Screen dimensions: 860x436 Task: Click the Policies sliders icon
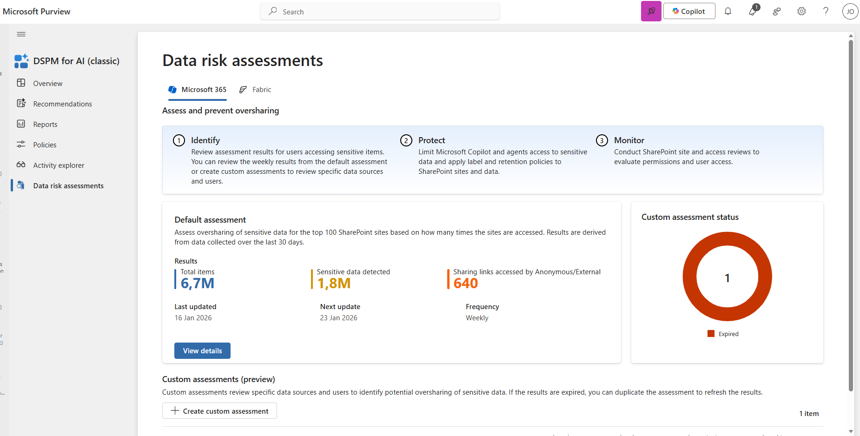(21, 145)
